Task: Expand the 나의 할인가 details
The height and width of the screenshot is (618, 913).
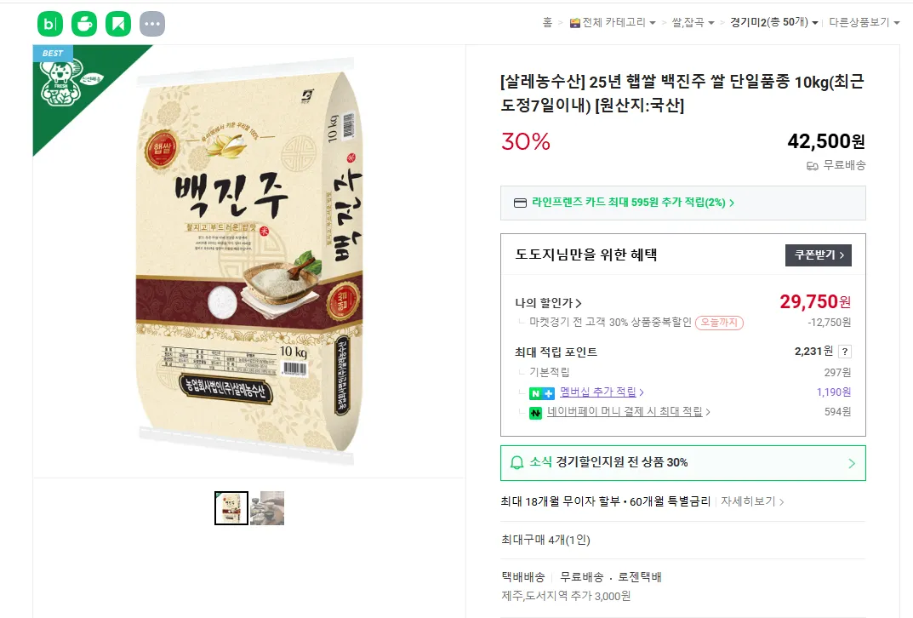Action: coord(549,302)
